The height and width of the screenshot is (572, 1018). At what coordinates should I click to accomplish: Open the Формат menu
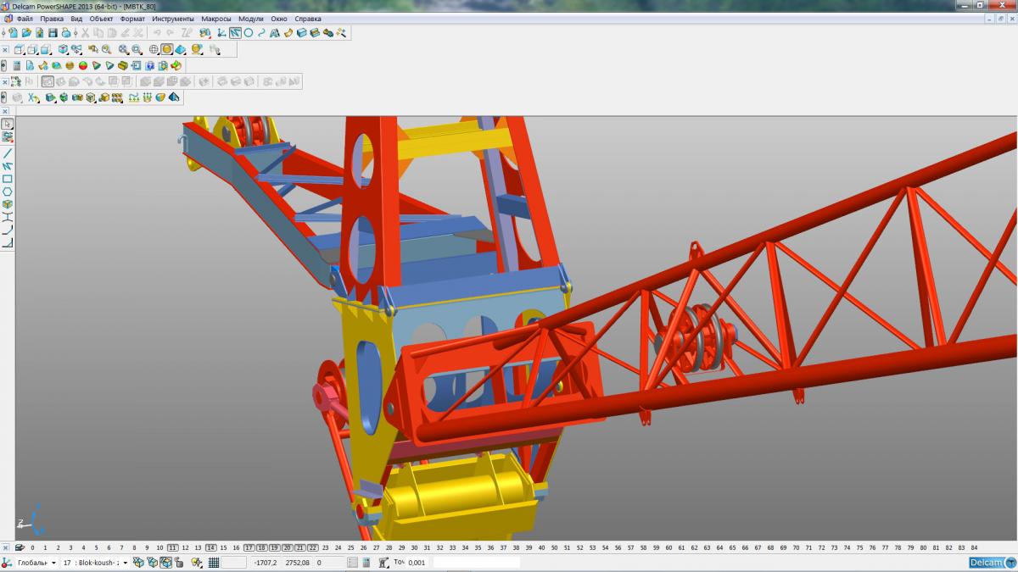click(133, 18)
